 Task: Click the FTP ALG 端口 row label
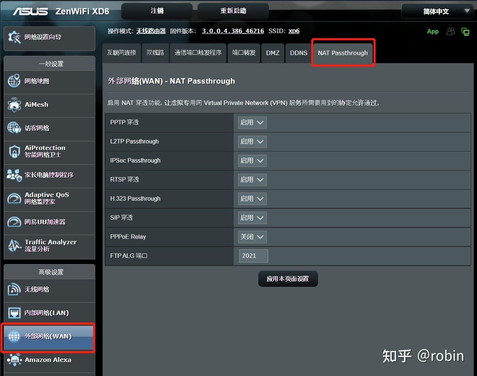129,256
